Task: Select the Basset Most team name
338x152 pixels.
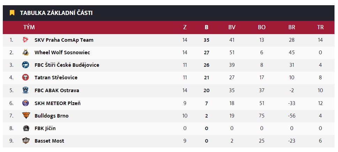Action: click(49, 141)
